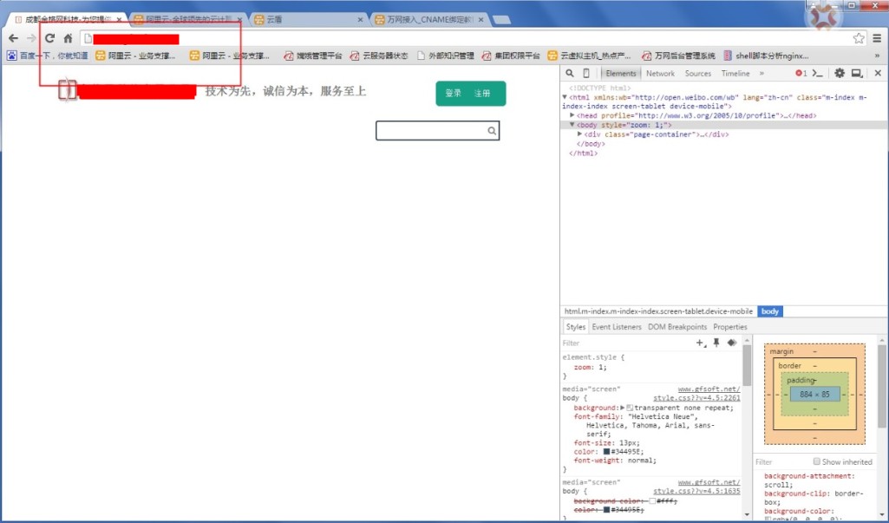Click the page search input field
Viewport: 889px width, 523px height.
tap(431, 131)
